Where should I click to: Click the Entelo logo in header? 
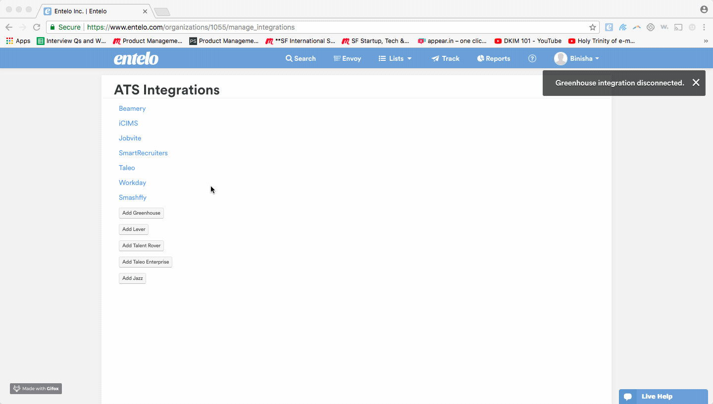pyautogui.click(x=136, y=59)
